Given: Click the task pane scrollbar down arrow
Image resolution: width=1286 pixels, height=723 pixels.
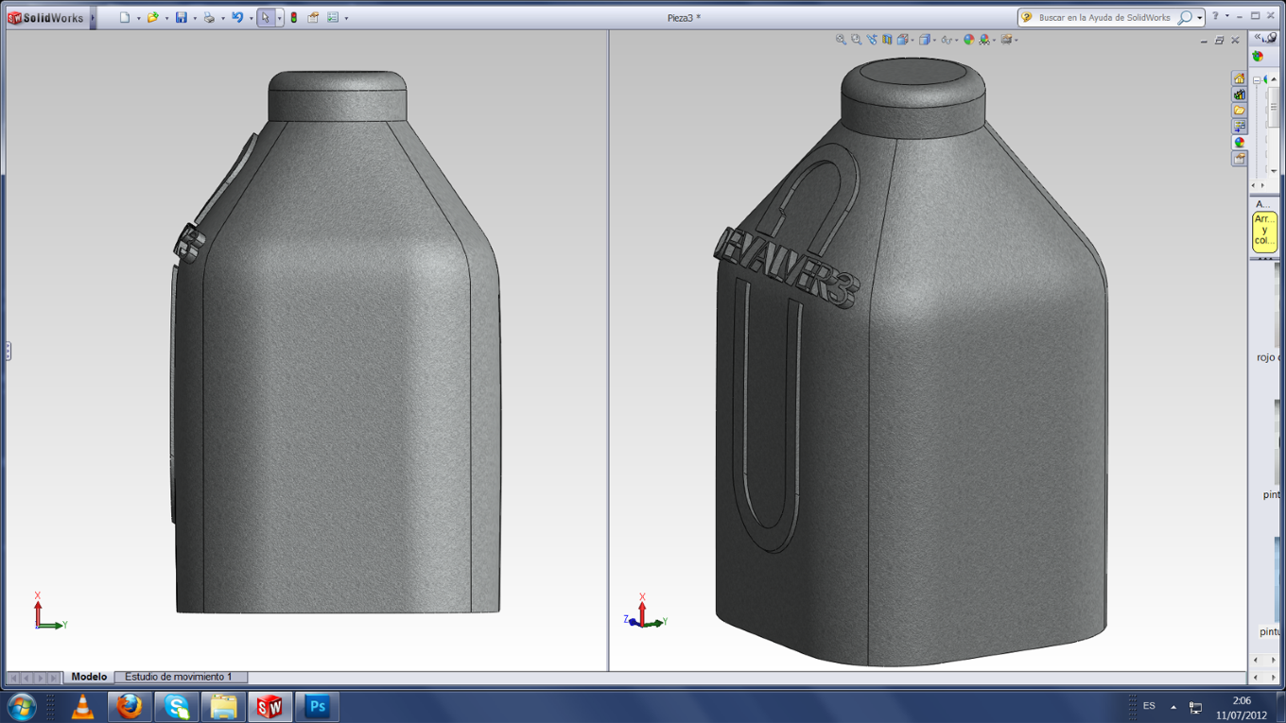Looking at the screenshot, I should (1274, 171).
